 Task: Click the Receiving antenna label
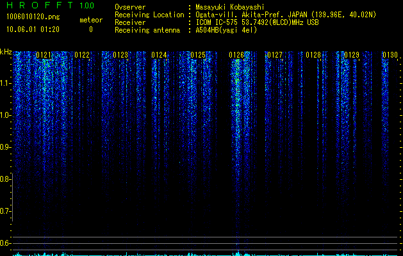point(147,30)
